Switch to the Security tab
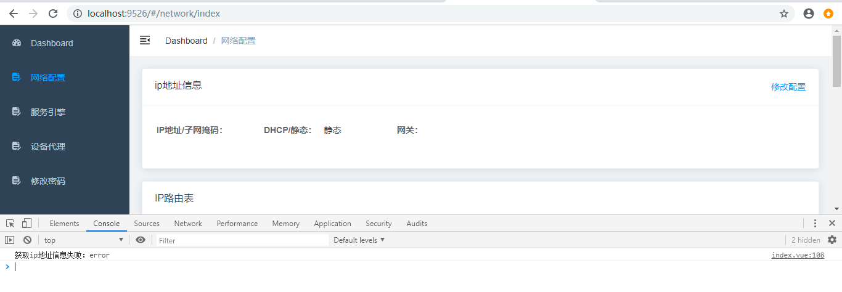This screenshot has height=292, width=842. point(378,224)
